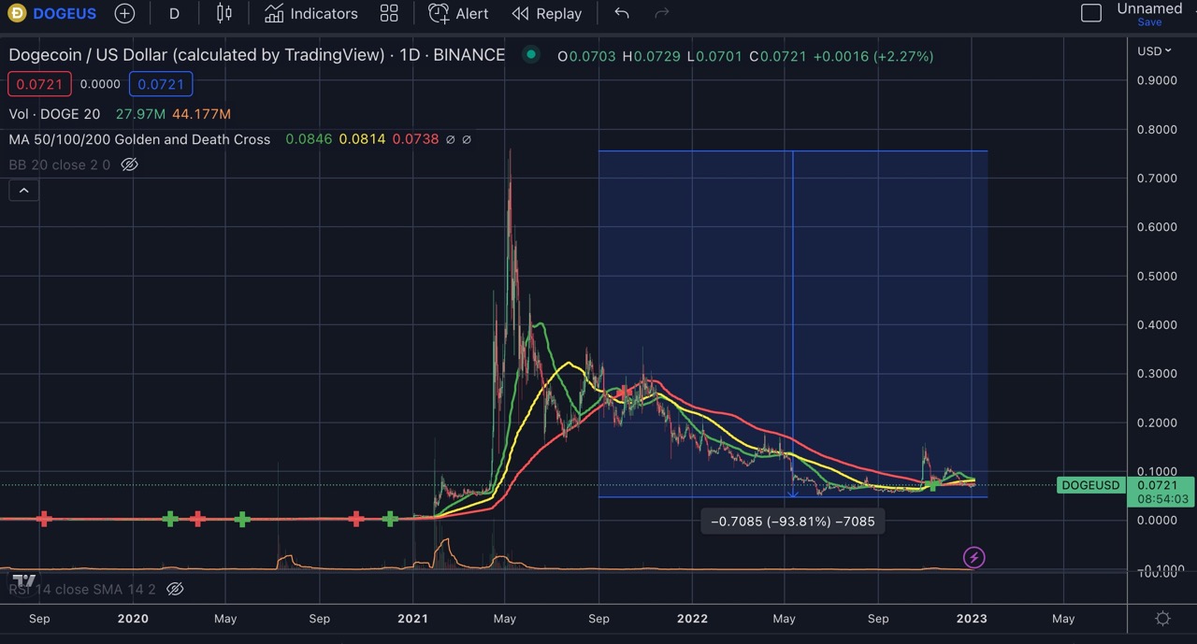Show the hidden RSI 14 indicator

coord(175,589)
